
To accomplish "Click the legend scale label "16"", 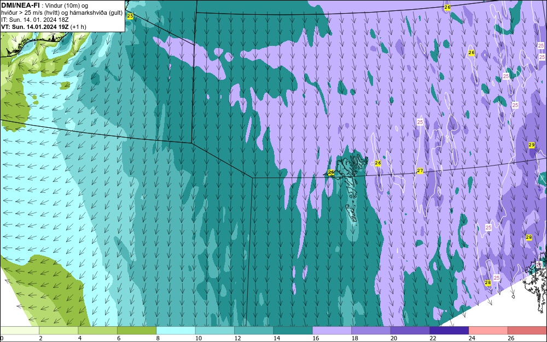I will coord(316,338).
